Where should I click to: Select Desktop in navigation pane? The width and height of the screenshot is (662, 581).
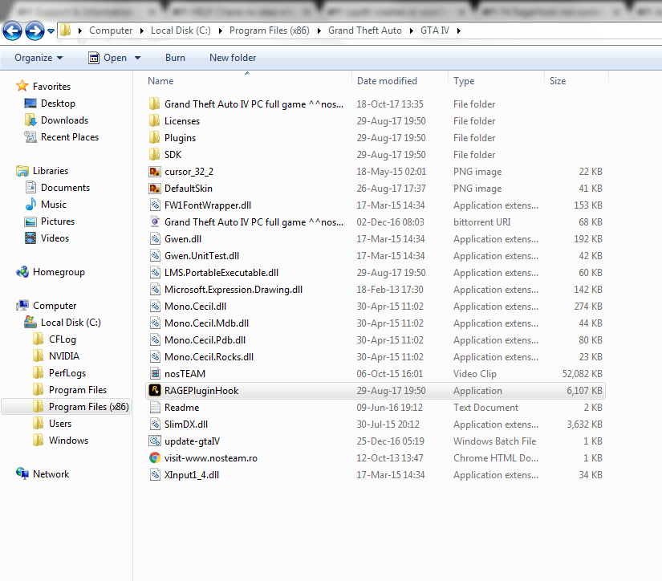[x=58, y=104]
